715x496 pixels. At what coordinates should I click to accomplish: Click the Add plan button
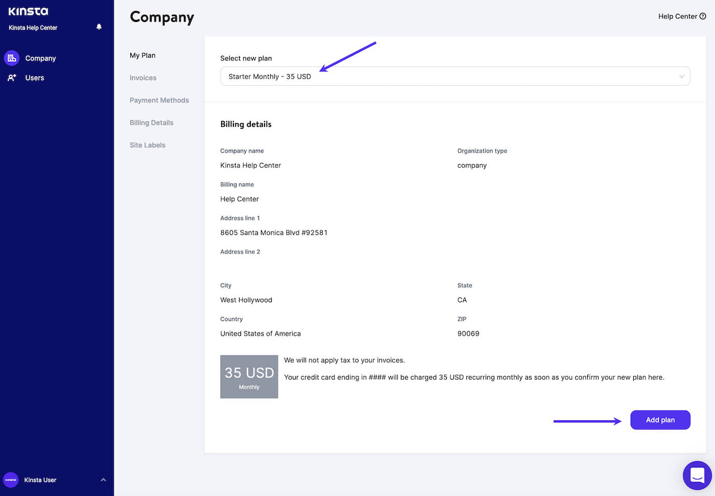coord(660,420)
